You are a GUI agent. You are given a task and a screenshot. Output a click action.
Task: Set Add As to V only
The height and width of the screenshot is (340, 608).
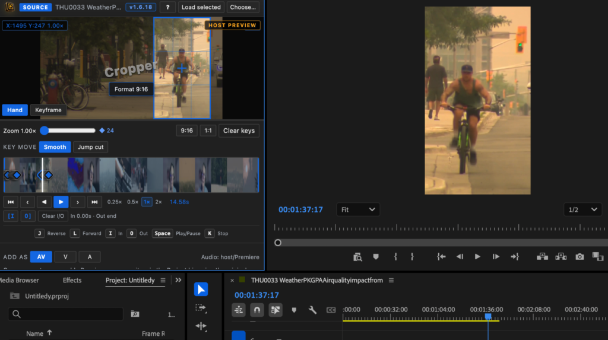click(65, 257)
